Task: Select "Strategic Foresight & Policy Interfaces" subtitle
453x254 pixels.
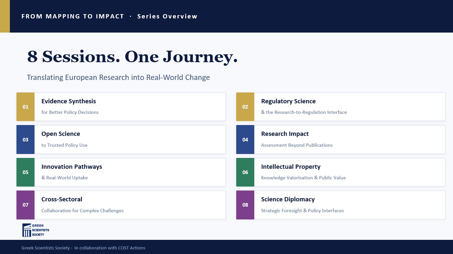Action: pos(302,211)
